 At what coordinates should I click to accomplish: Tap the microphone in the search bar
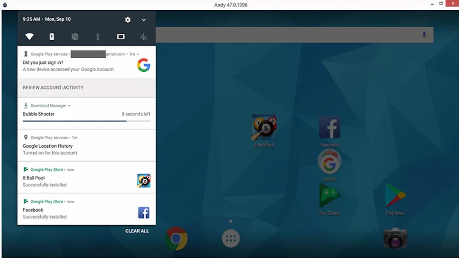(424, 35)
